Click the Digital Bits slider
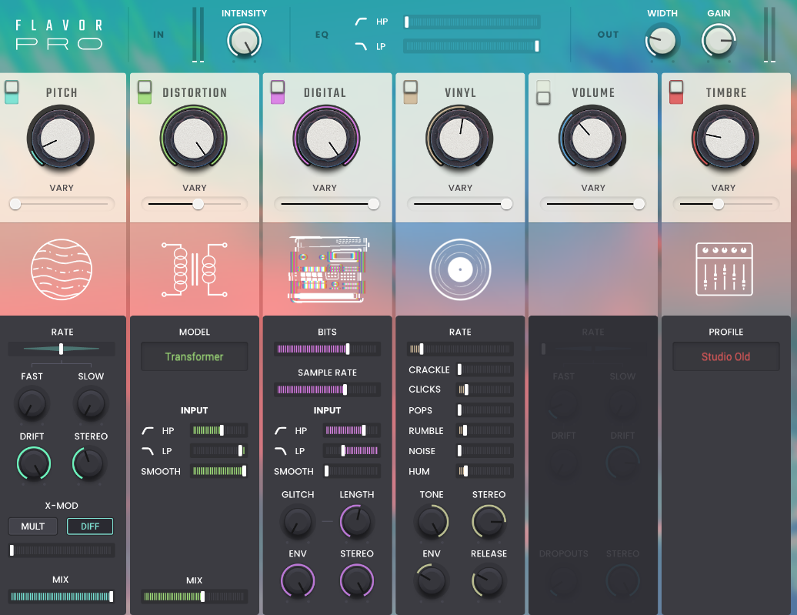The height and width of the screenshot is (615, 797). [x=328, y=349]
